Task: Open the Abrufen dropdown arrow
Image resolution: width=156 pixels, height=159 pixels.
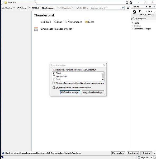Action: [x=14, y=8]
